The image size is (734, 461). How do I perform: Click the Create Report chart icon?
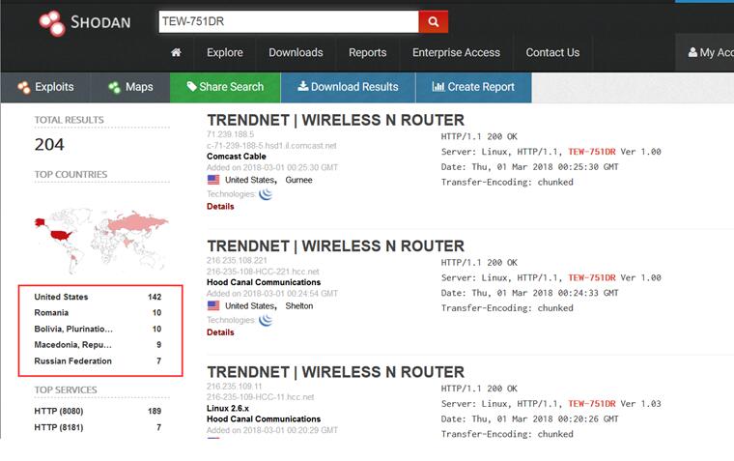(x=438, y=86)
